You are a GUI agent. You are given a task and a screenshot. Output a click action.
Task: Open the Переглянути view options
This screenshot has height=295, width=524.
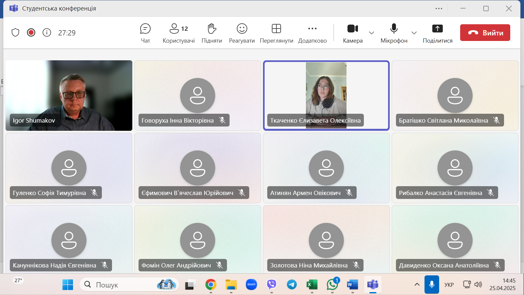coord(276,33)
